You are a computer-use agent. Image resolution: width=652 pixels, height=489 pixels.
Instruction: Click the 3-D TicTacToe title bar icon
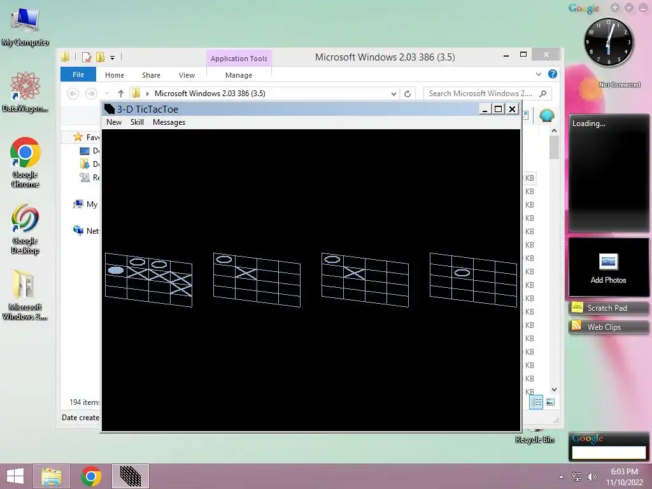(110, 109)
